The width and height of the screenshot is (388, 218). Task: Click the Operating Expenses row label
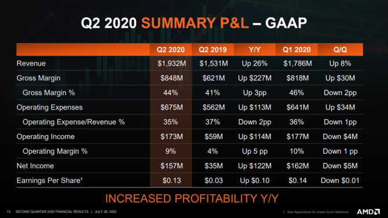49,107
